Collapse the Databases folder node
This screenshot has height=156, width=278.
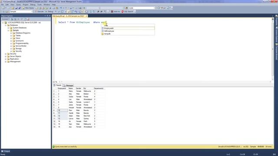6,25
